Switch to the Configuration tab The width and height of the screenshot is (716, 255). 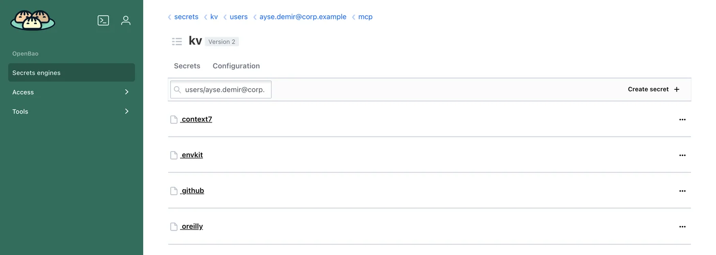tap(236, 66)
